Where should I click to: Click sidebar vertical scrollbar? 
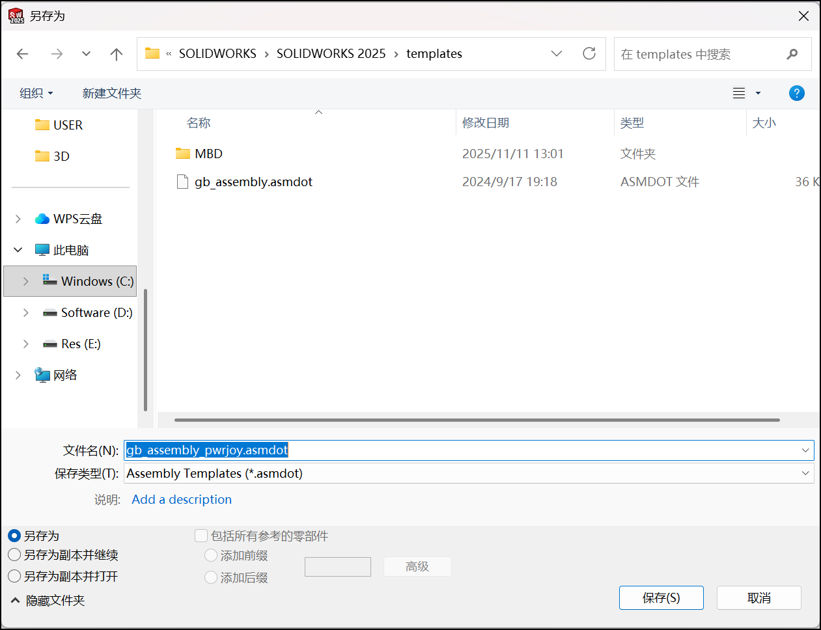click(x=145, y=350)
